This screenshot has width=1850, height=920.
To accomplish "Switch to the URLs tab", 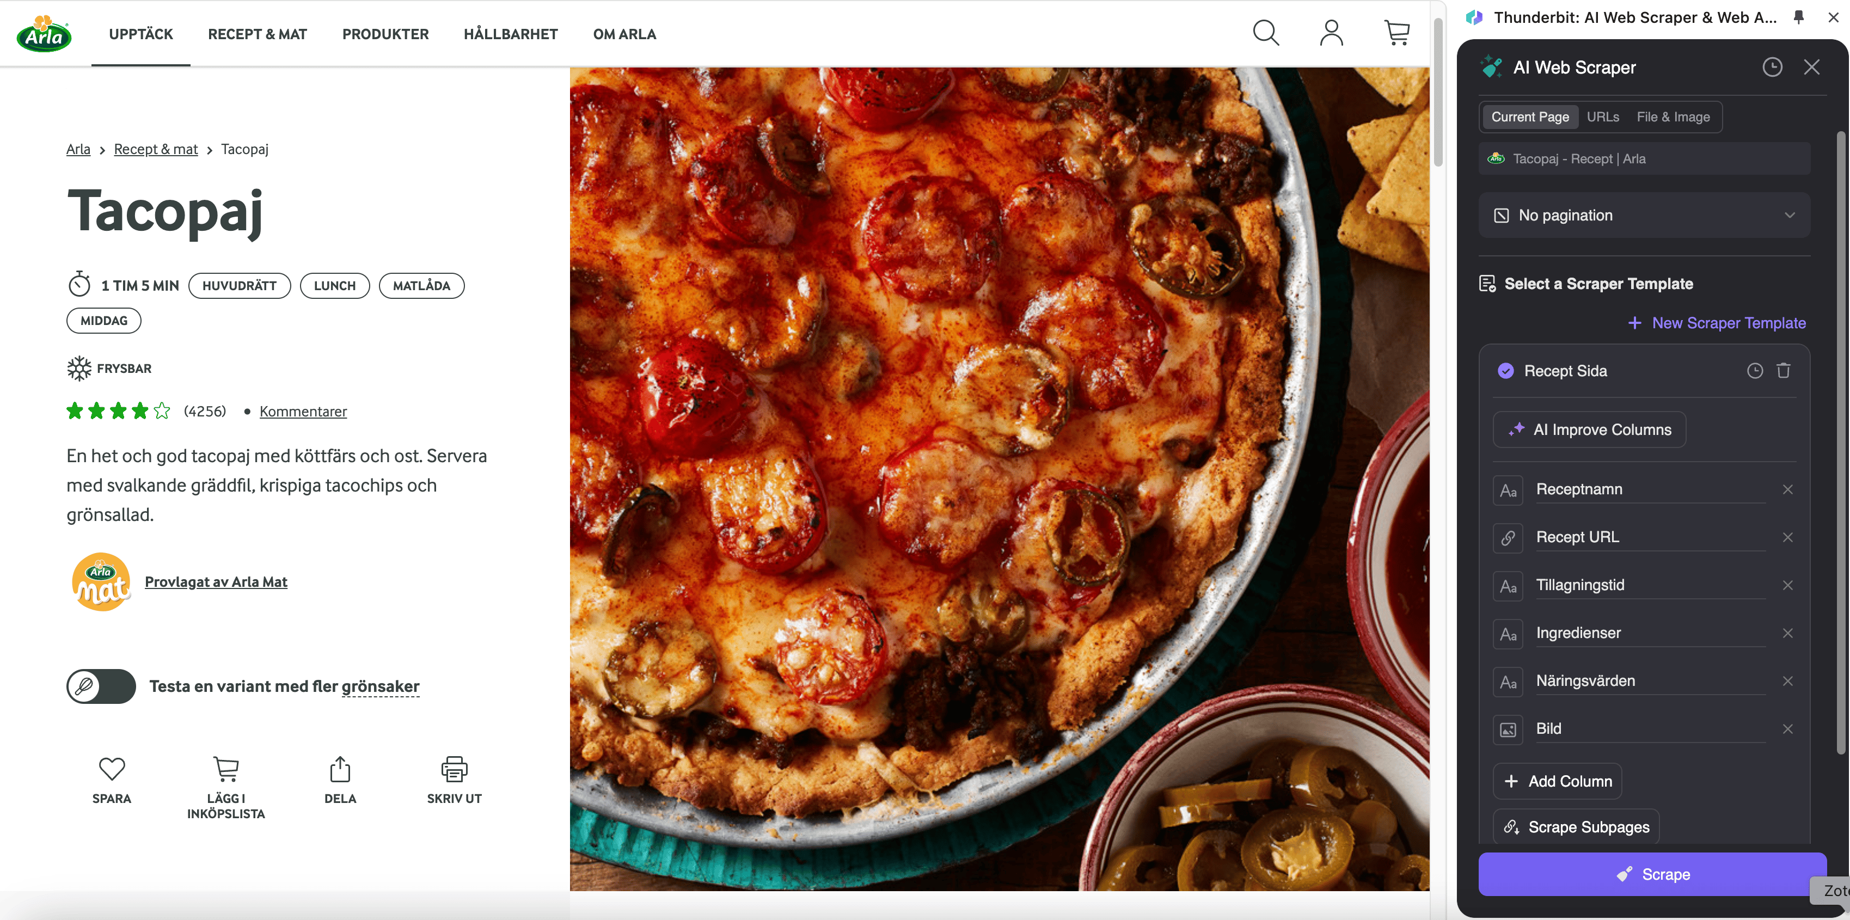I will click(1603, 117).
